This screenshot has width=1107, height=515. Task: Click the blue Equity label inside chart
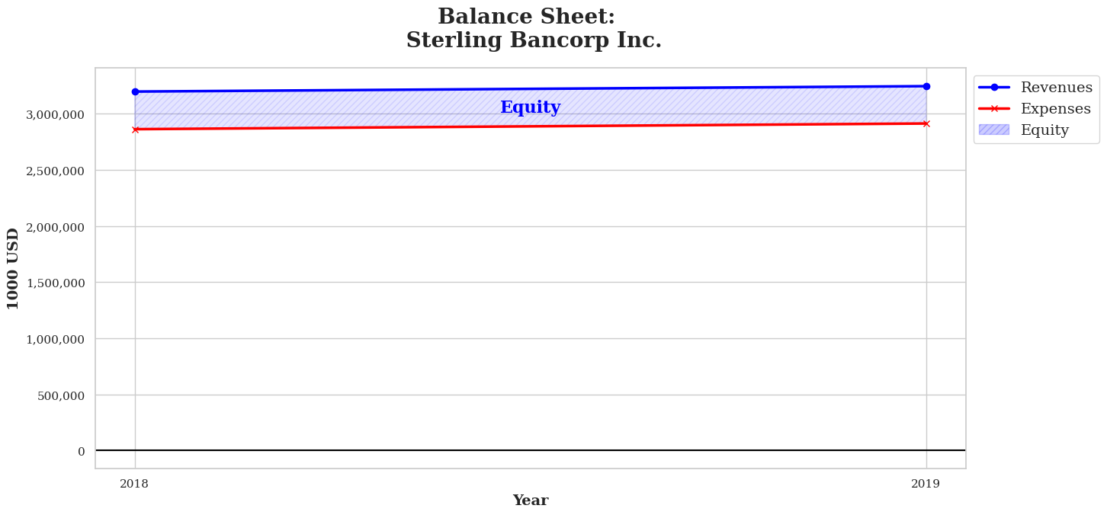(x=530, y=107)
